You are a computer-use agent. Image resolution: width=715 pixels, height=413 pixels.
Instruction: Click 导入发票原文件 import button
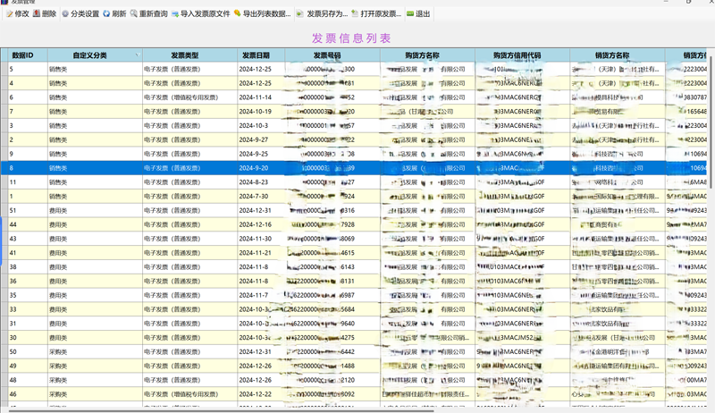point(200,14)
